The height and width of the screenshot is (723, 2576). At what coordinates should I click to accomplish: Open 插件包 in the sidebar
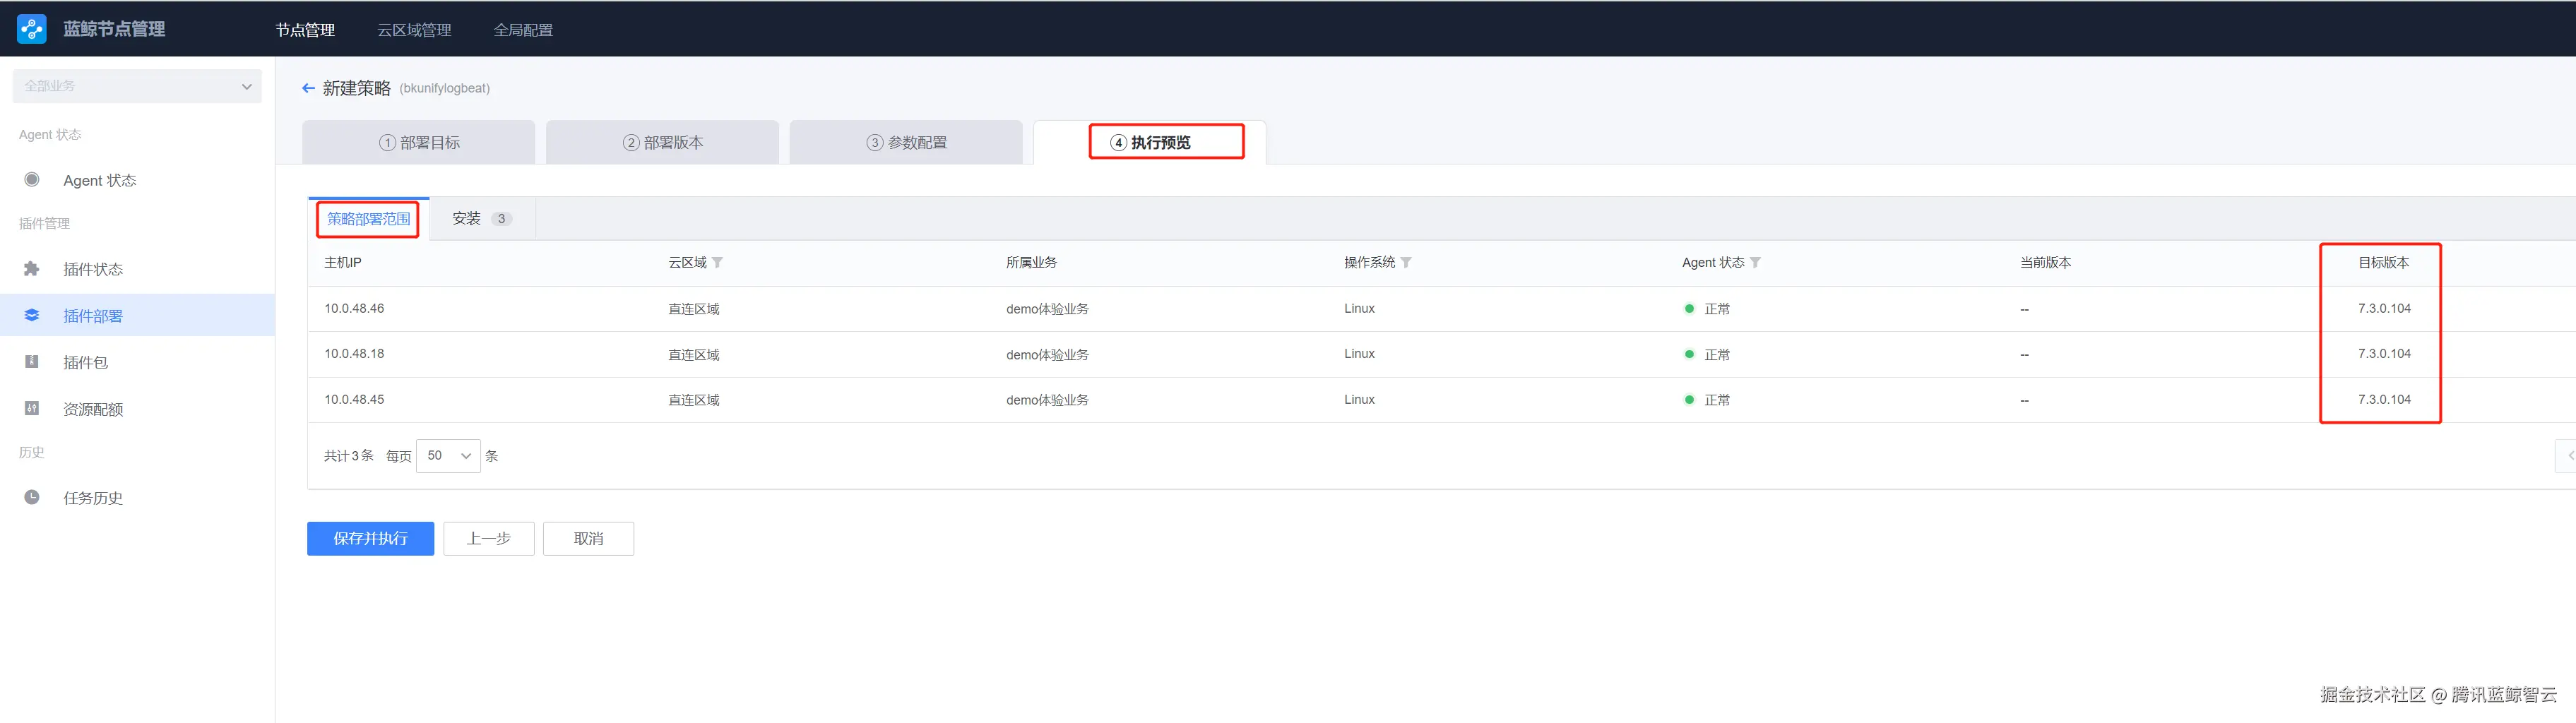(x=137, y=362)
